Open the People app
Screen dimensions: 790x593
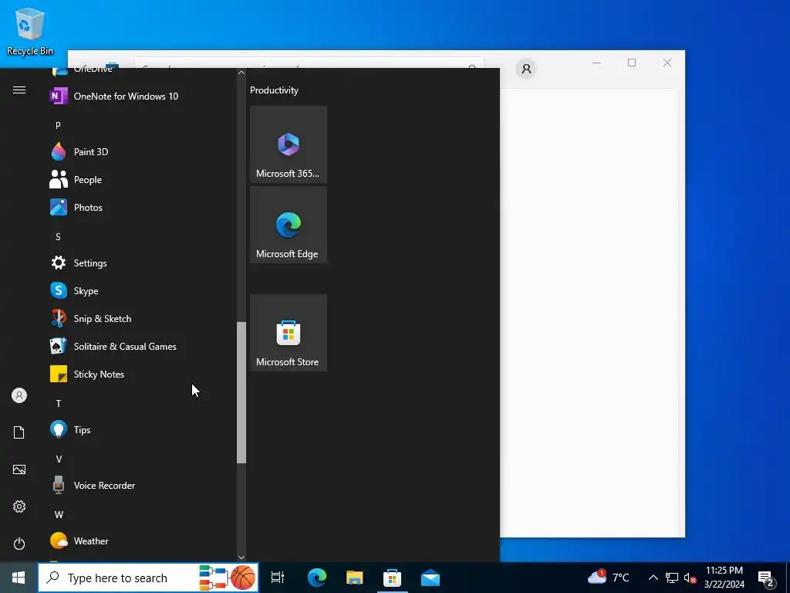141,179
